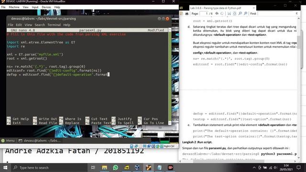The image size is (306, 172).
Task: Open the terminal's Help menu
Action: [x=67, y=25]
